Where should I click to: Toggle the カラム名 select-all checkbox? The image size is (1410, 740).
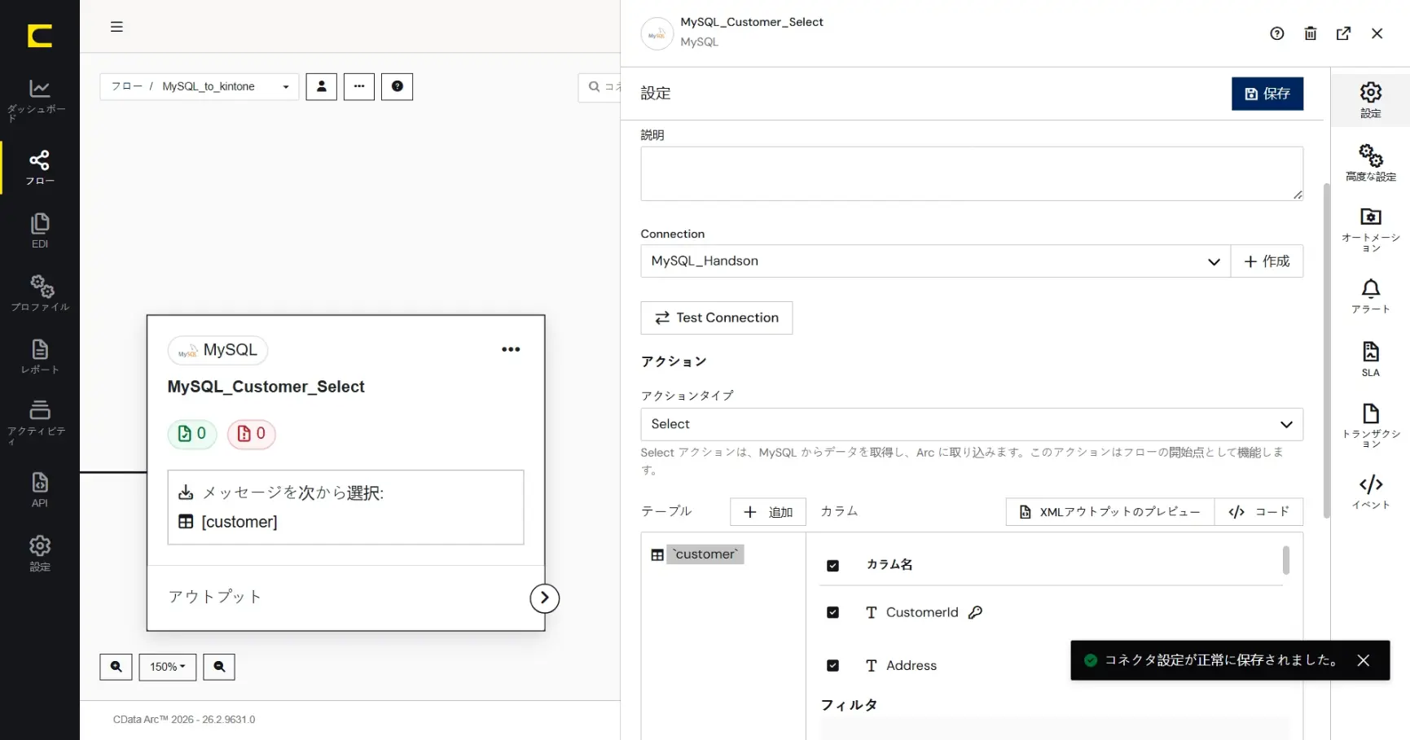832,566
